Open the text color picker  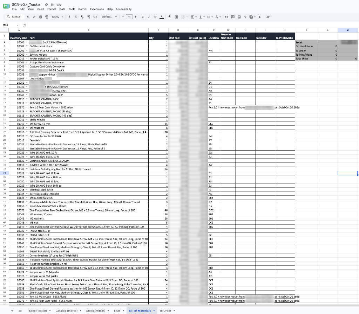click(x=162, y=17)
